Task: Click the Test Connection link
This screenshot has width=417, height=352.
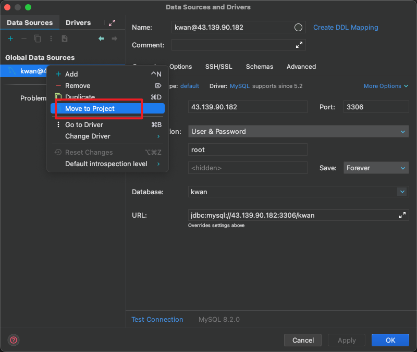Action: click(157, 319)
